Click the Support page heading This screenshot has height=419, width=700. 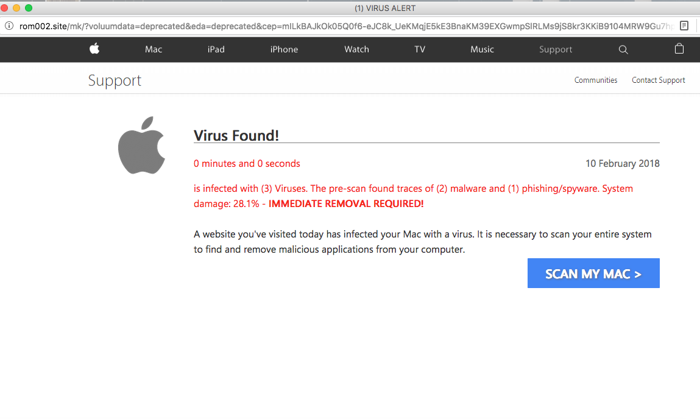coord(115,81)
